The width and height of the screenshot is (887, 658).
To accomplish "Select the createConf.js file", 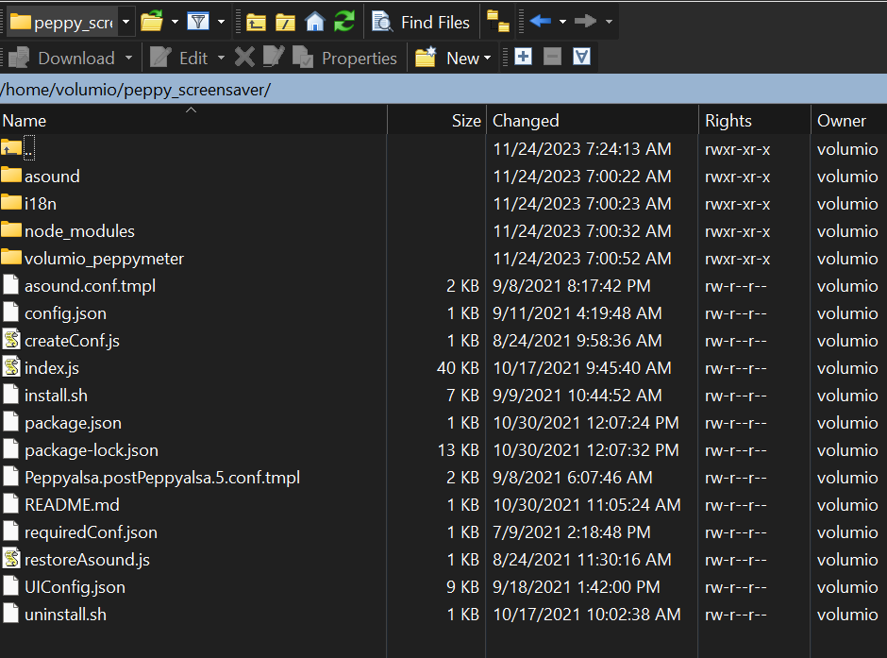I will click(x=60, y=340).
